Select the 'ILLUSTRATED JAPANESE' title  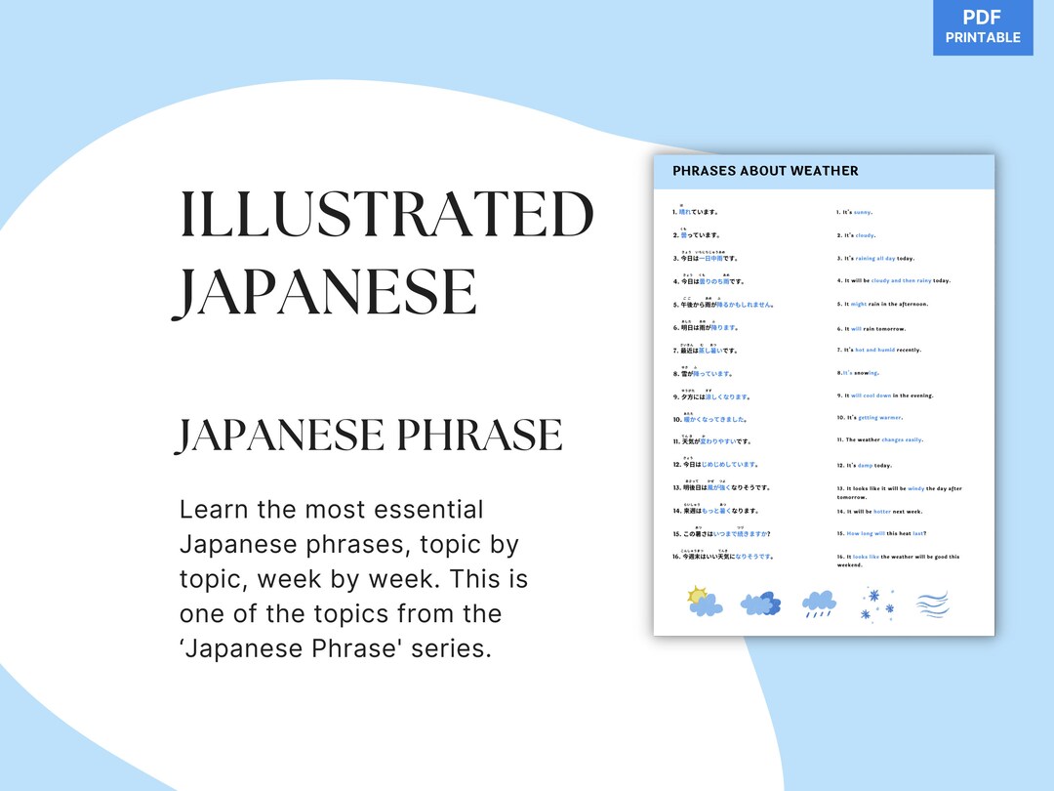(386, 251)
